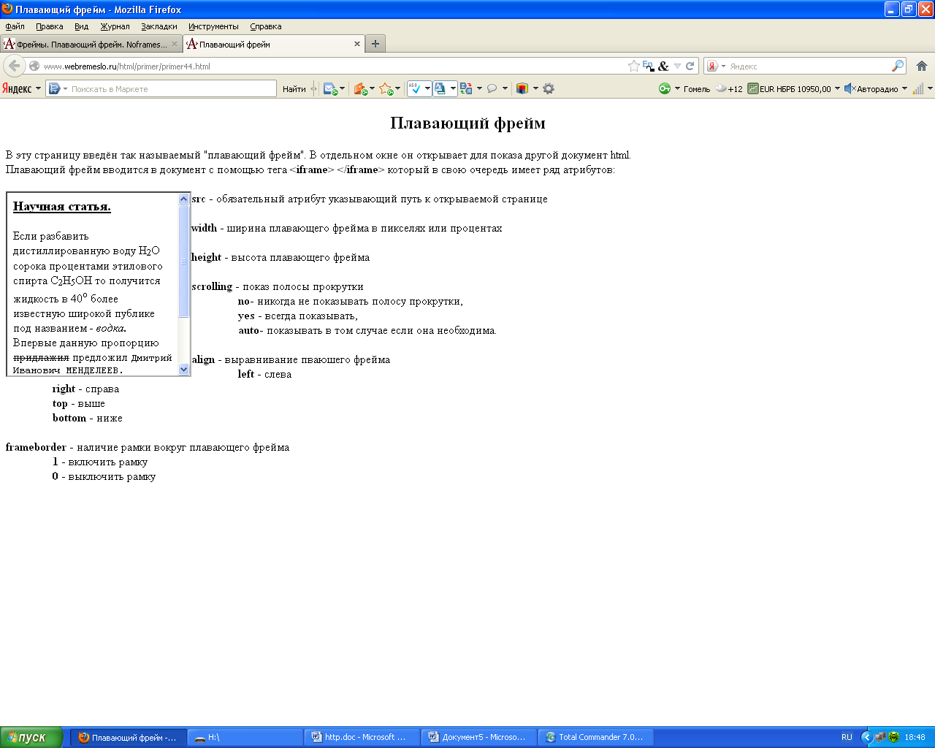This screenshot has height=748, width=935.
Task: Click the green key login icon
Action: [664, 88]
